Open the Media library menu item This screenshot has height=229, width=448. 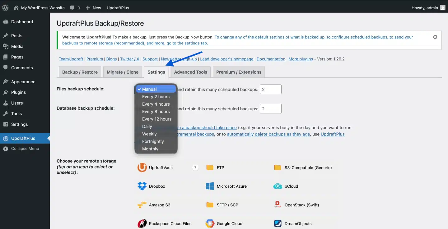click(25, 46)
